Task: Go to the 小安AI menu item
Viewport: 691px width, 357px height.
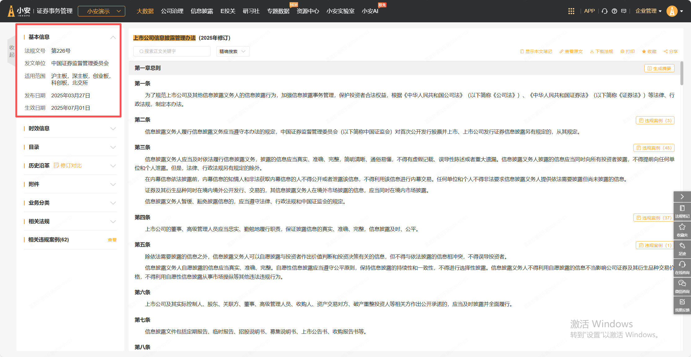Action: tap(370, 11)
